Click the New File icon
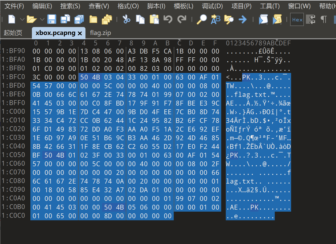 tap(12, 19)
